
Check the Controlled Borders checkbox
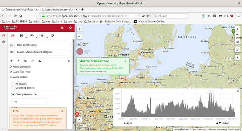pyautogui.click(x=13, y=88)
